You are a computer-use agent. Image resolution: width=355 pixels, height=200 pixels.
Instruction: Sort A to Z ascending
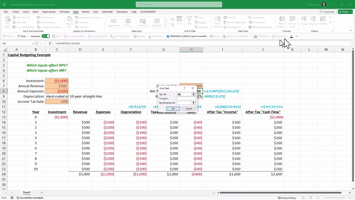pyautogui.click(x=173, y=19)
